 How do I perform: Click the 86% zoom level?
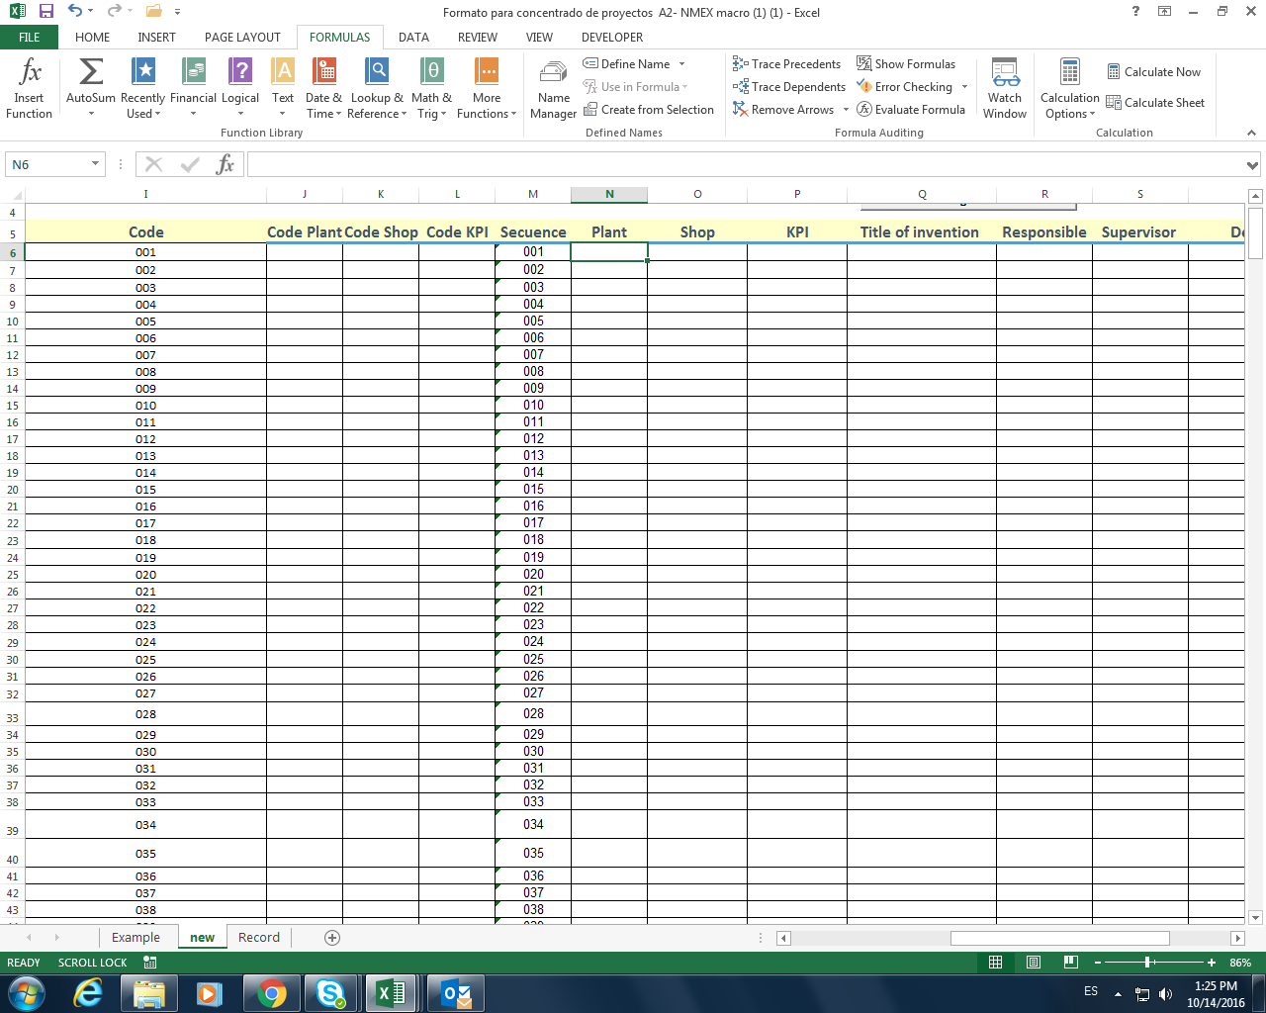[x=1240, y=963]
